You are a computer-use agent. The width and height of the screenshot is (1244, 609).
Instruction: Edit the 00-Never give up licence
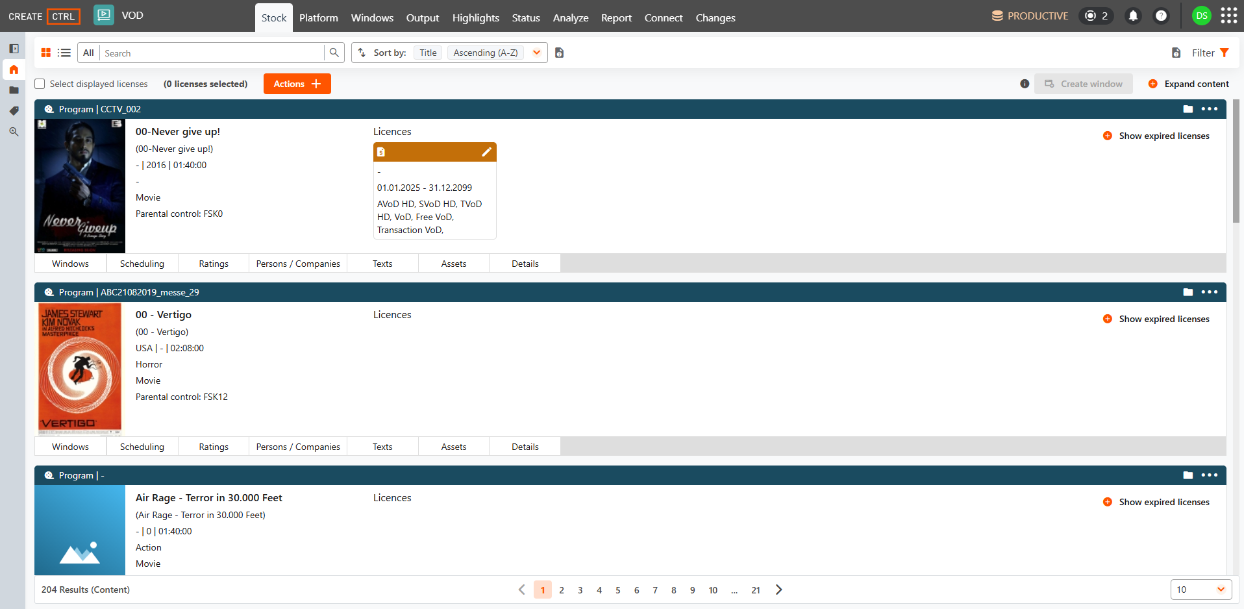[486, 152]
